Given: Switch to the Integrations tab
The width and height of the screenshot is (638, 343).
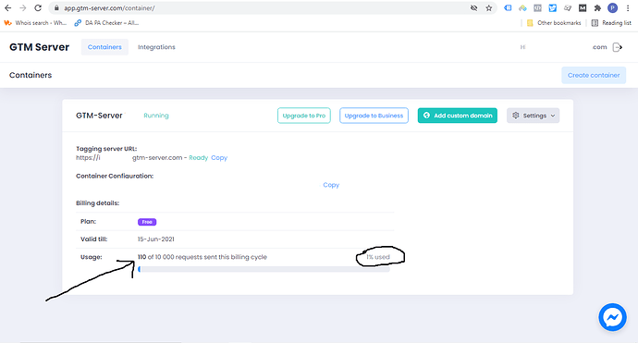Looking at the screenshot, I should (156, 47).
